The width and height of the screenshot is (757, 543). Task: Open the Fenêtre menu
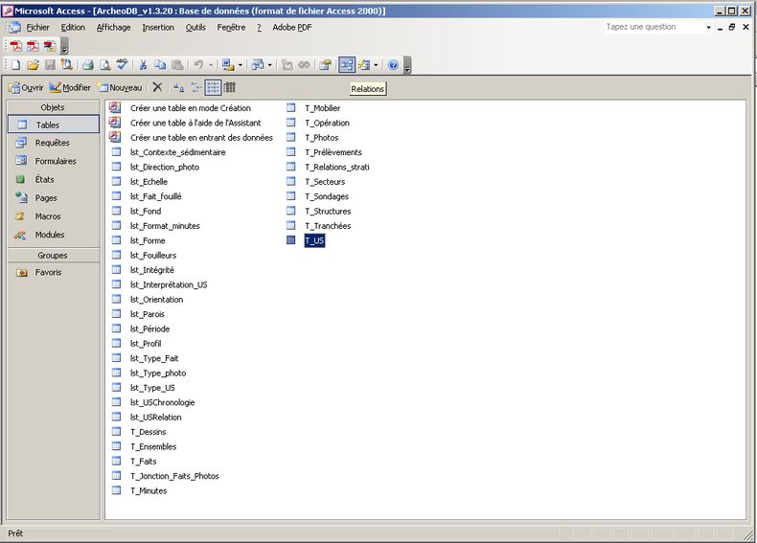pyautogui.click(x=231, y=28)
